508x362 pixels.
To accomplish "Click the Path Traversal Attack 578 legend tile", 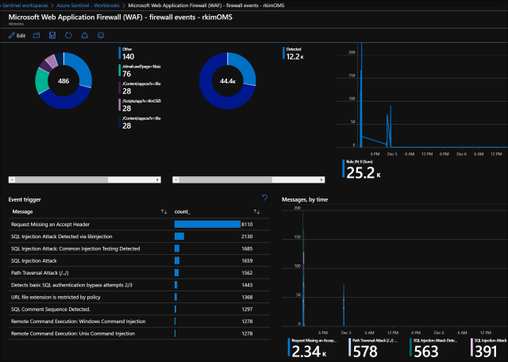I will tap(371, 346).
